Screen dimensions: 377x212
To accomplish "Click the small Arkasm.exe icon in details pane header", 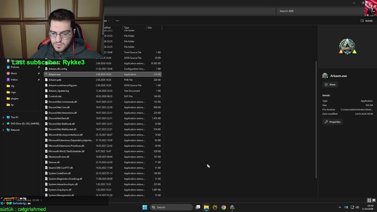I will 325,76.
